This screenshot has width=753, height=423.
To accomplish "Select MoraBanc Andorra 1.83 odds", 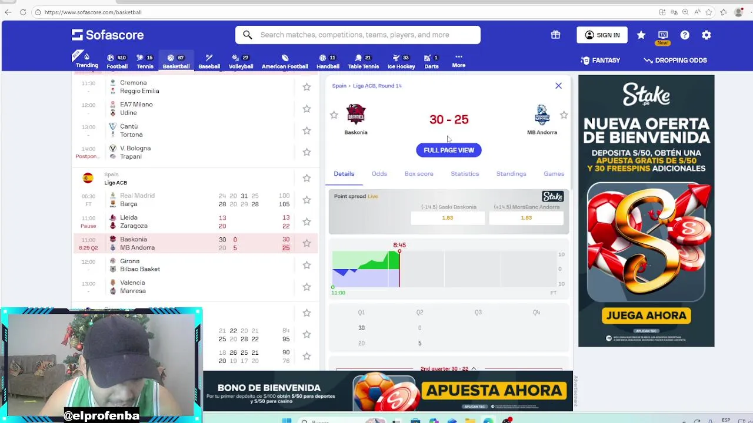I will click(x=526, y=218).
